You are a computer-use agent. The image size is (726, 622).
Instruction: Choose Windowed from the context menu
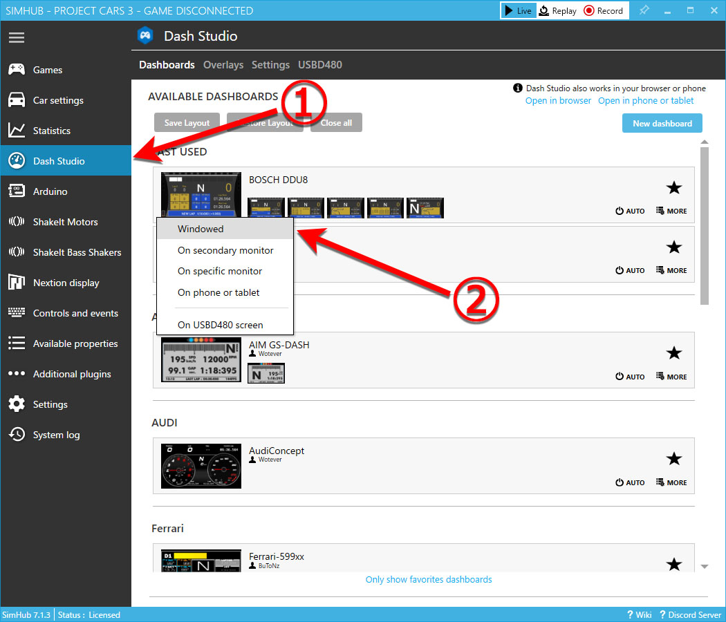point(225,229)
